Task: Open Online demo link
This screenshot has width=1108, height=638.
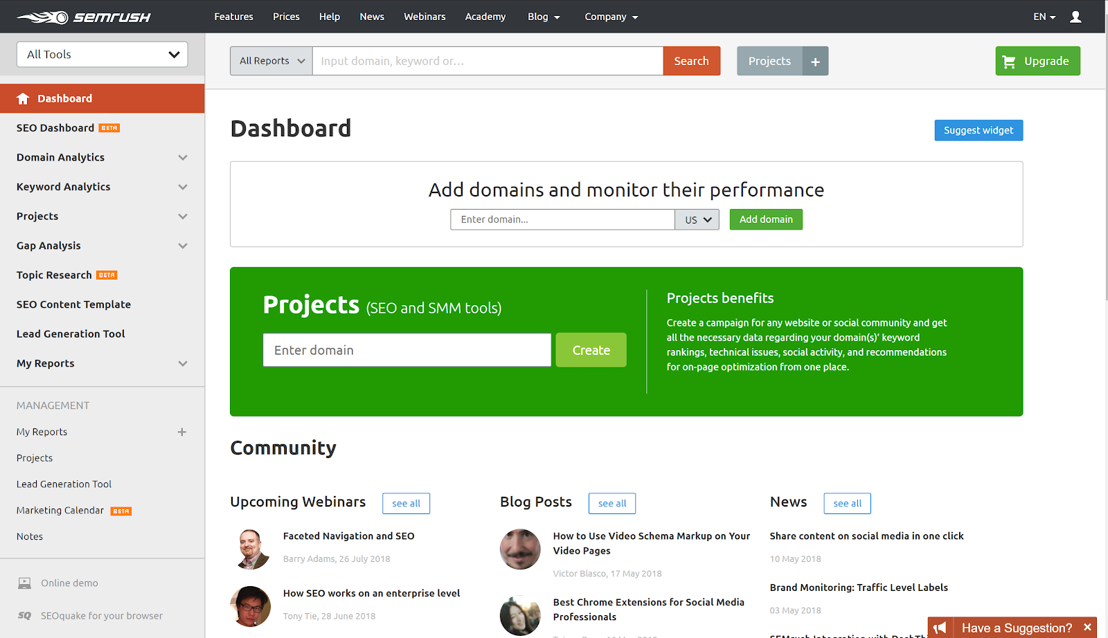Action: click(x=69, y=583)
